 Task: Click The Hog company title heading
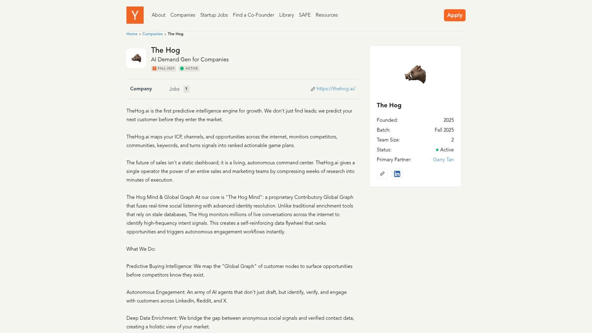[x=165, y=50]
